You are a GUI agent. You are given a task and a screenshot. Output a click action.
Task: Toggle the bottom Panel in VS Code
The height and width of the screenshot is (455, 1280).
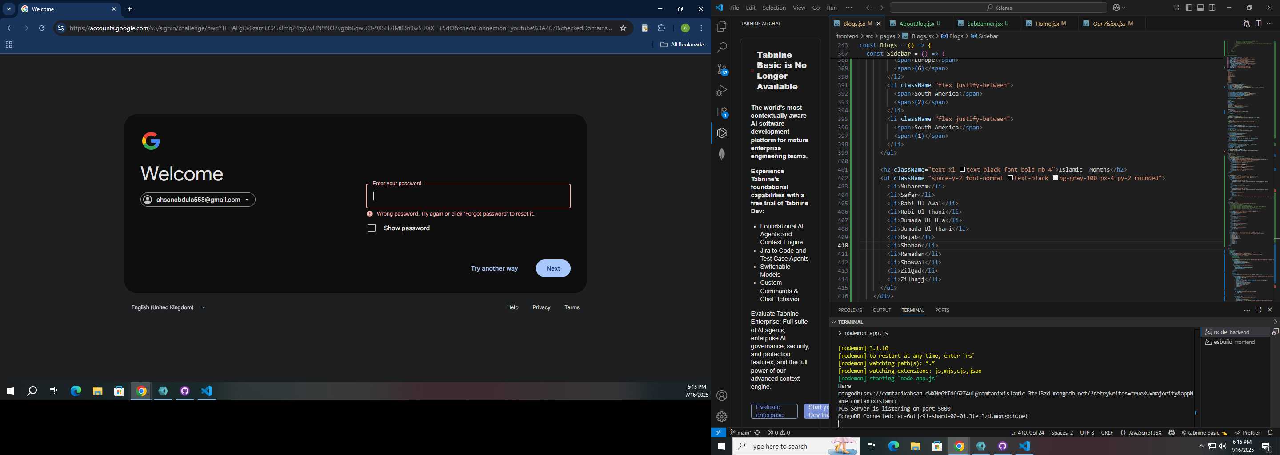(1200, 8)
